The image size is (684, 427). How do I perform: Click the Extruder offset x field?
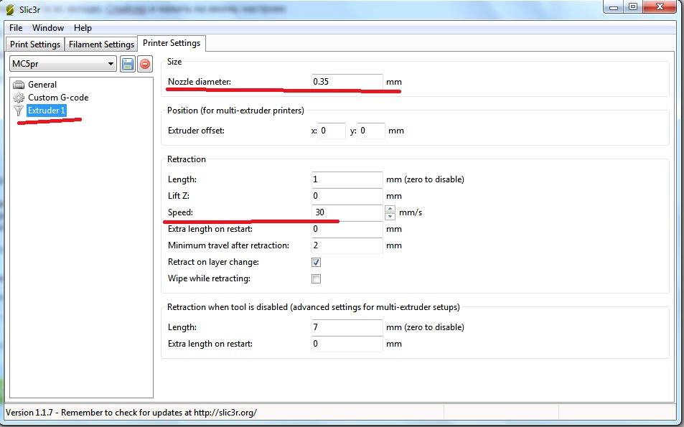point(332,131)
